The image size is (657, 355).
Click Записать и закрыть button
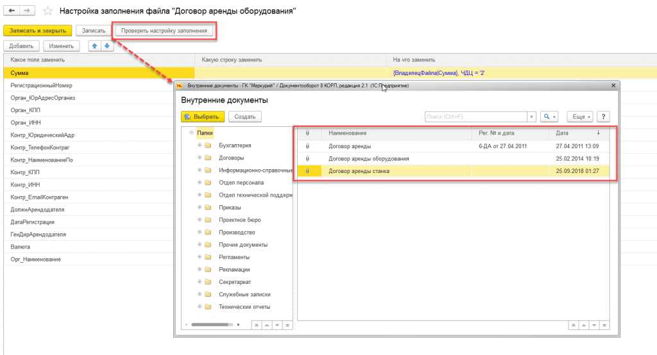(x=38, y=31)
